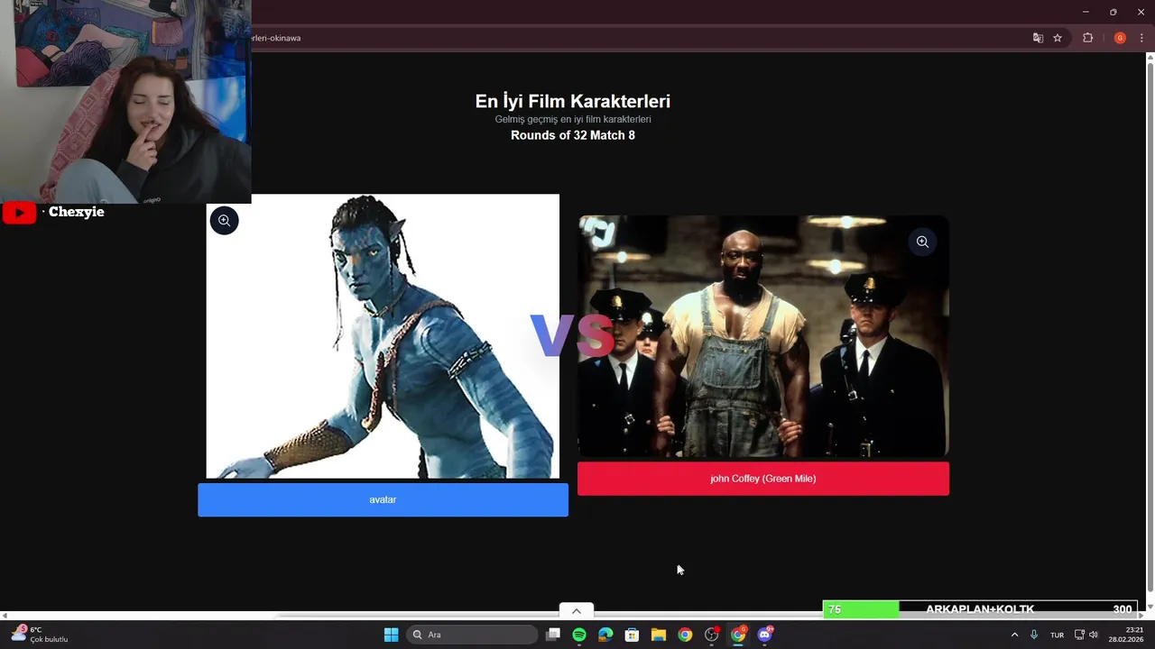This screenshot has width=1155, height=649.
Task: Open the Chrome translate page icon
Action: (x=1038, y=38)
